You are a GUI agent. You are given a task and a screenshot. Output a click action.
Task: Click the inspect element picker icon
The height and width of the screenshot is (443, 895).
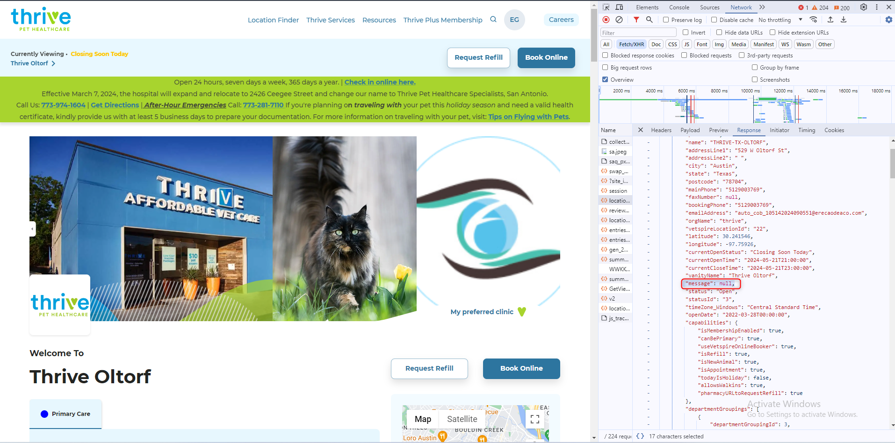point(606,7)
